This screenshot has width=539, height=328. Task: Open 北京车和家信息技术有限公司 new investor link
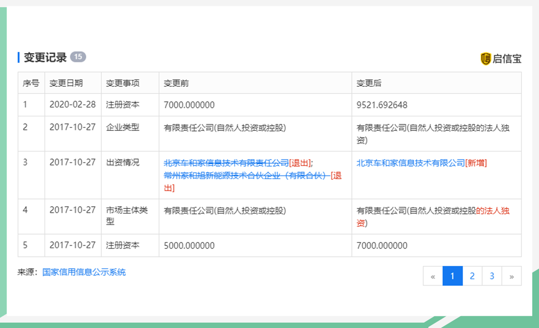(x=411, y=163)
